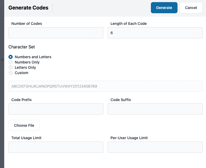The height and width of the screenshot is (168, 206).
Task: Click the blue Generate button
Action: point(164,8)
